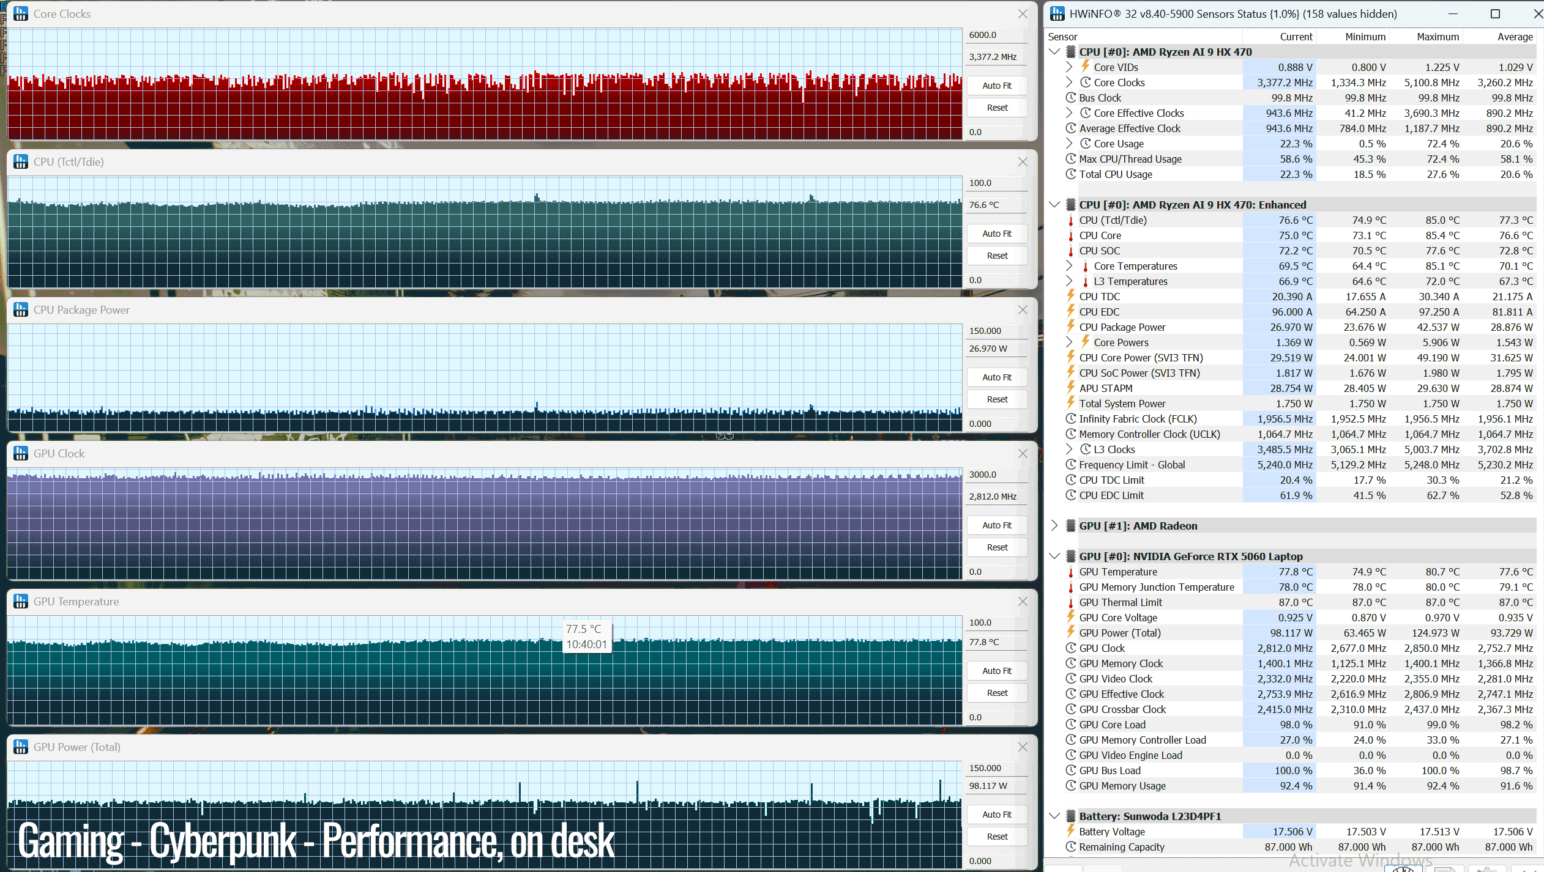Expand the Core Effective Clocks row

tap(1069, 113)
